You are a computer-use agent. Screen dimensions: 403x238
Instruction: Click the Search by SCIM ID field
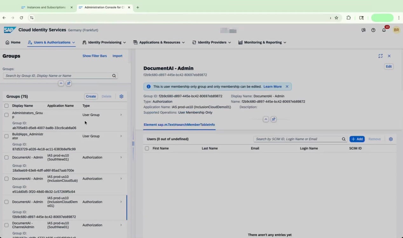[x=297, y=139]
